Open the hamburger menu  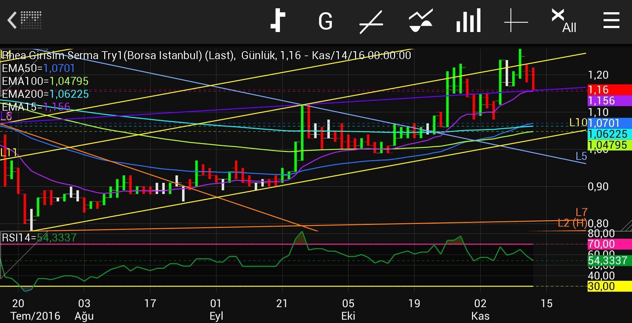pyautogui.click(x=611, y=21)
